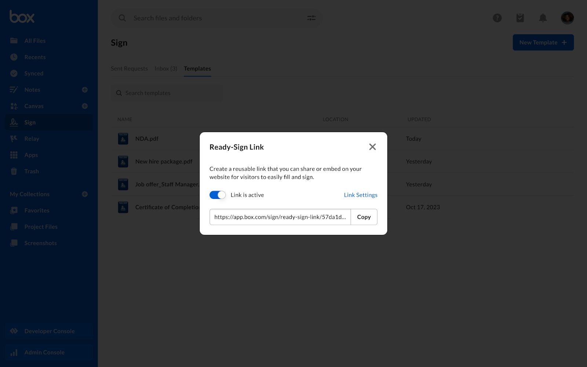
Task: Open Notes icon in sidebar
Action: coord(14,90)
